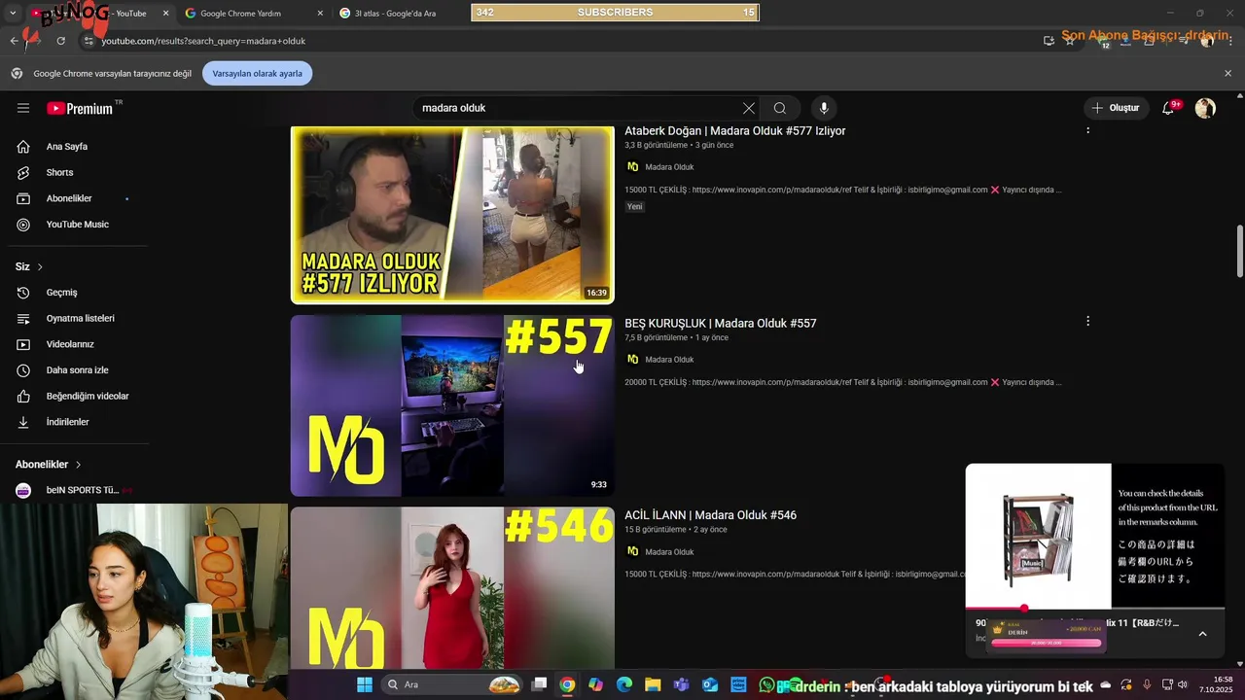Screen dimensions: 1245x700
Task: Open Chrome from Windows taskbar
Action: [x=567, y=684]
